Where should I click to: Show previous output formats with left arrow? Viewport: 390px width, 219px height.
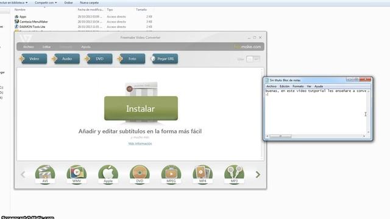click(23, 175)
